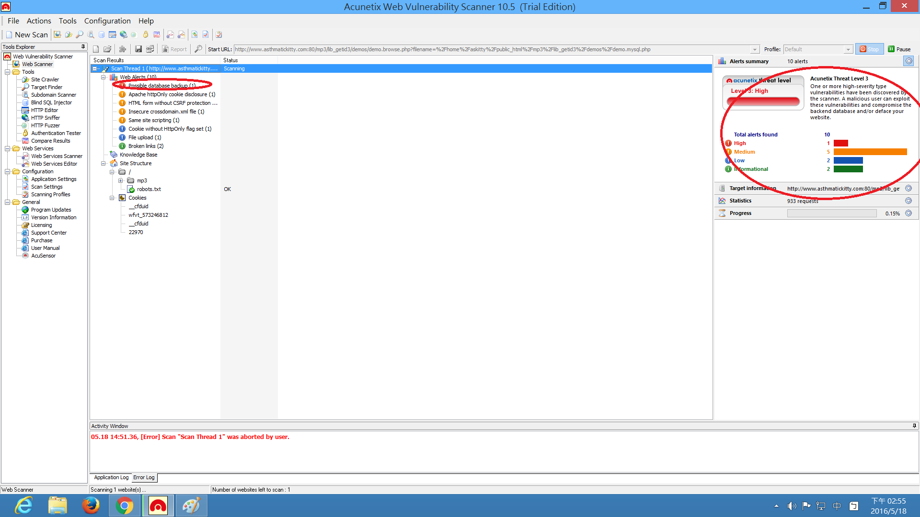Select robots.txt in Site Structure
The height and width of the screenshot is (517, 920).
[x=149, y=189]
